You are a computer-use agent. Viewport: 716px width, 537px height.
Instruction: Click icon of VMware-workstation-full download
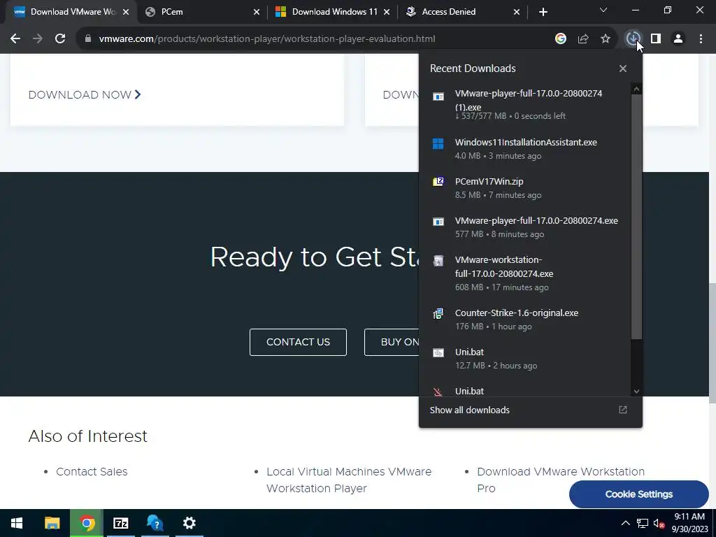(x=438, y=261)
